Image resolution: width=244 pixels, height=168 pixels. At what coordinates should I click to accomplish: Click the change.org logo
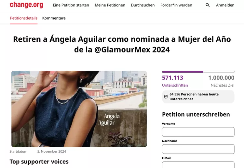[26, 5]
